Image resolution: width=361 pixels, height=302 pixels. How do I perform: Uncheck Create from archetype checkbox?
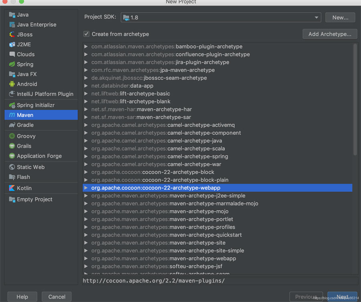86,34
